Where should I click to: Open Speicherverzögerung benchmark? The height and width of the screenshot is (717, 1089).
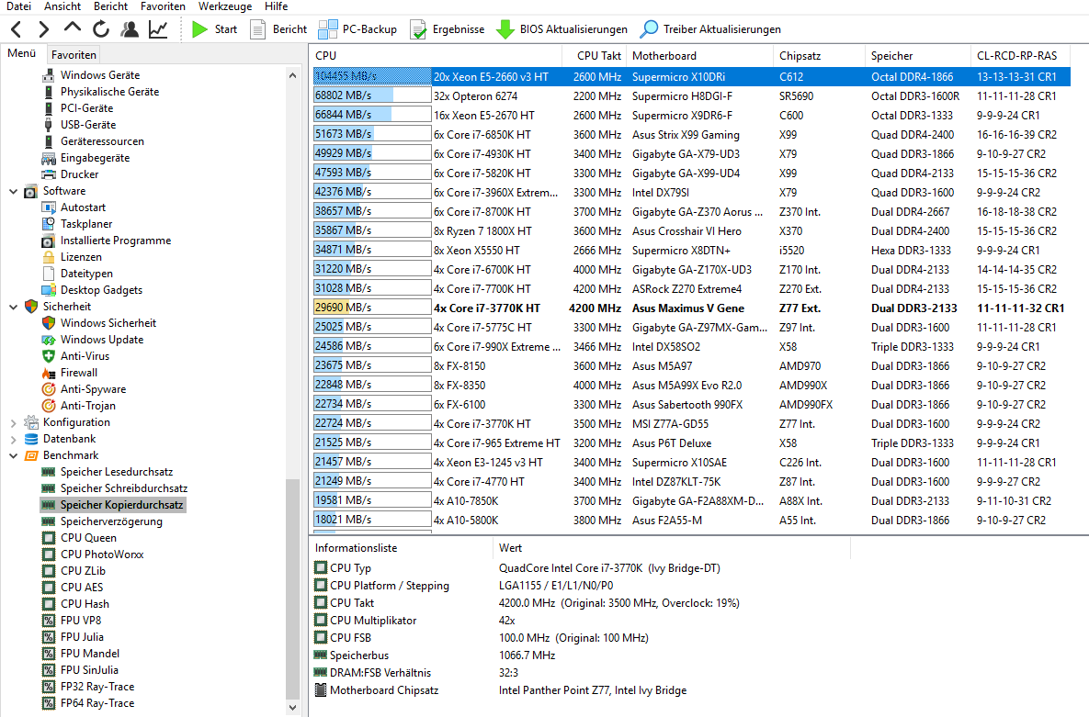tap(111, 521)
